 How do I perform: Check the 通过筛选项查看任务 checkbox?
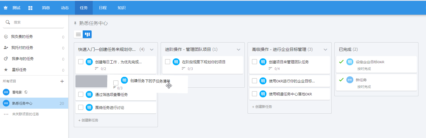tap(81, 94)
